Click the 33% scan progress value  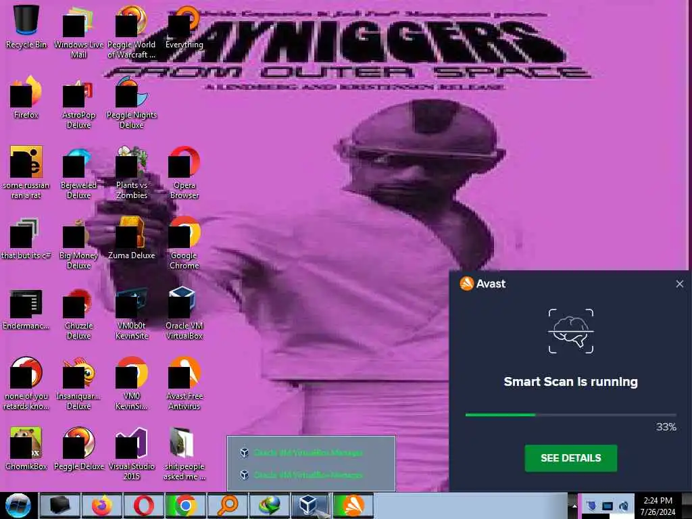tap(666, 427)
